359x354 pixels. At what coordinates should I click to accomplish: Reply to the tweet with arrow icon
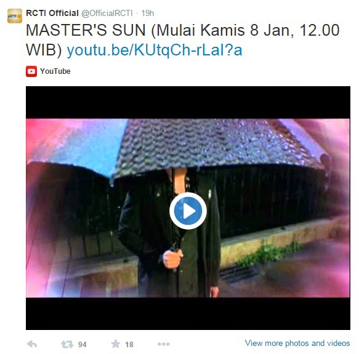click(x=32, y=344)
